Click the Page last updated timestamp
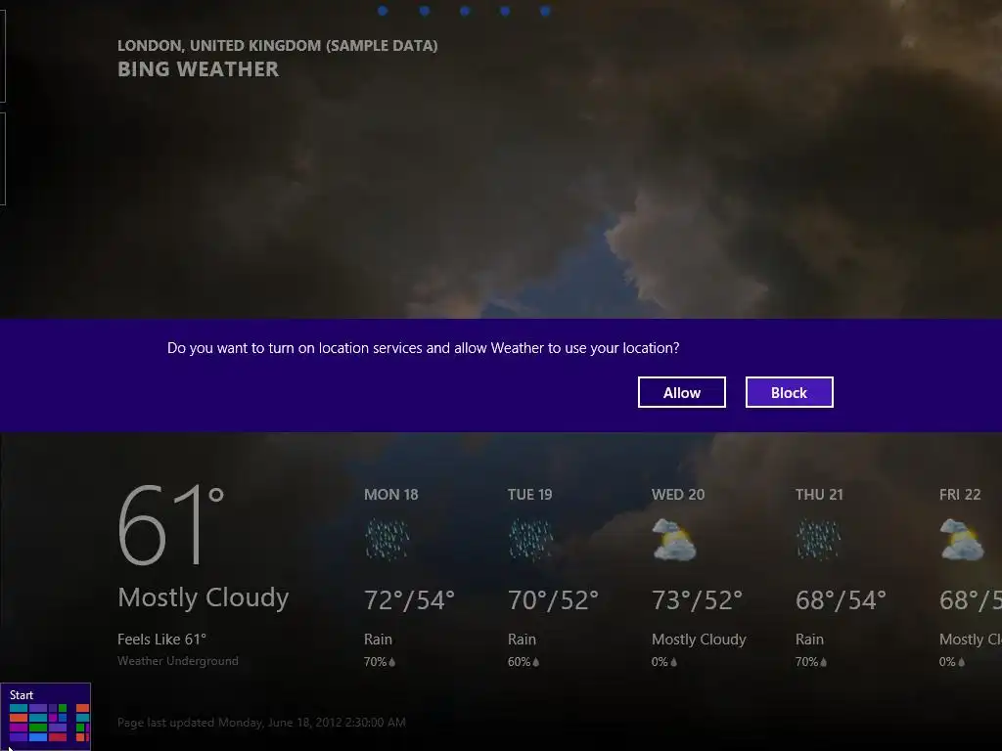 coord(261,723)
